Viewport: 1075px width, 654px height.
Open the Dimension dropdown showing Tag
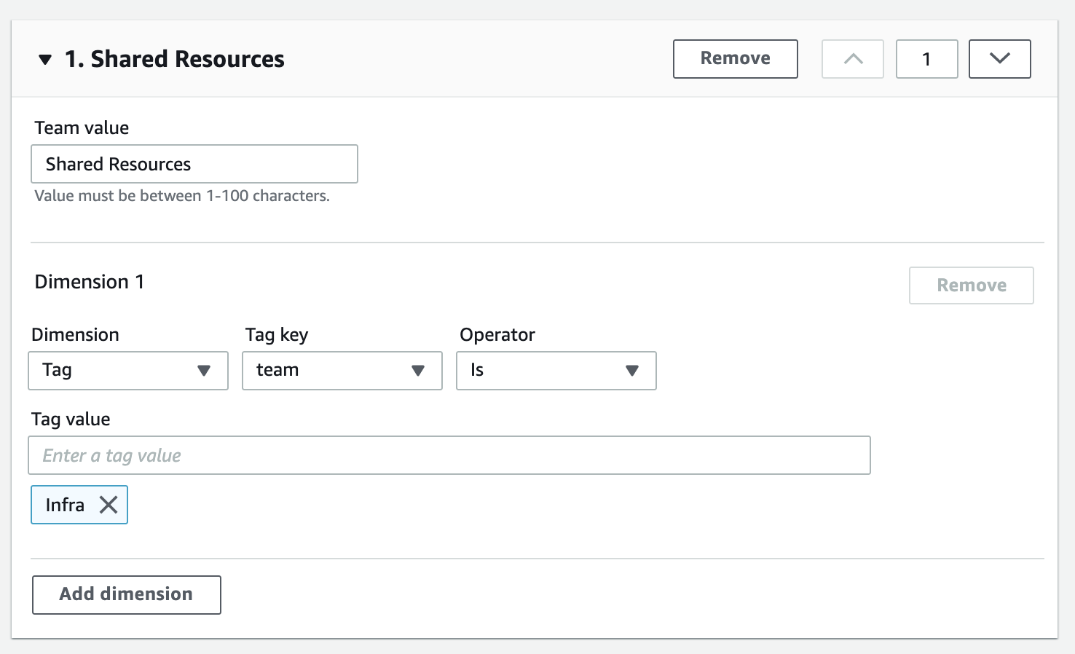[x=128, y=371]
